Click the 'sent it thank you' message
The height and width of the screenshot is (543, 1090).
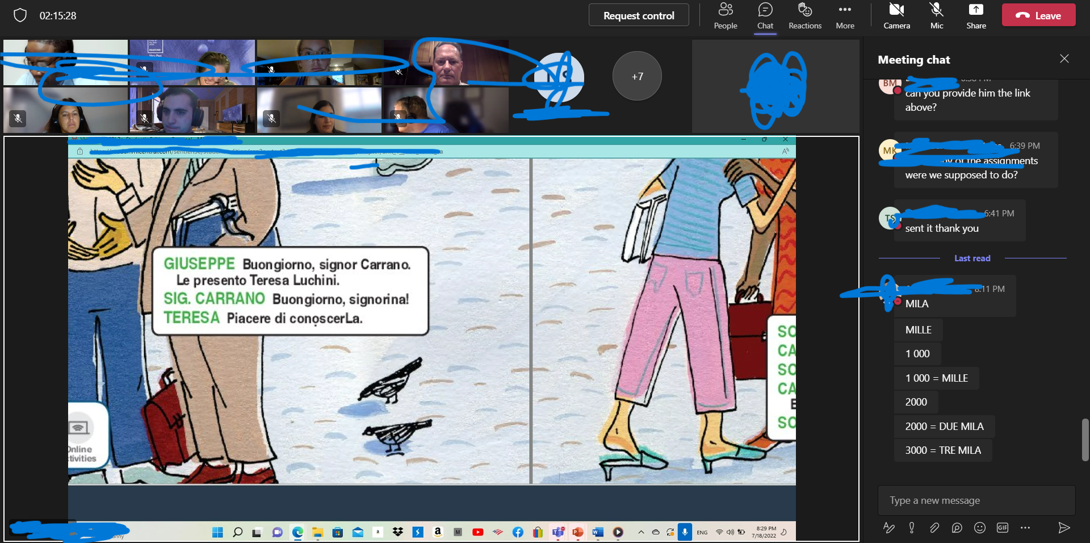point(942,228)
